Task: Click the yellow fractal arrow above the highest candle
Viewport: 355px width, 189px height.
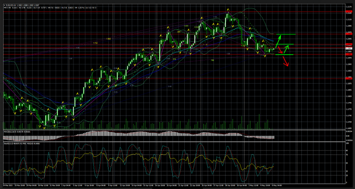Action: pyautogui.click(x=228, y=10)
